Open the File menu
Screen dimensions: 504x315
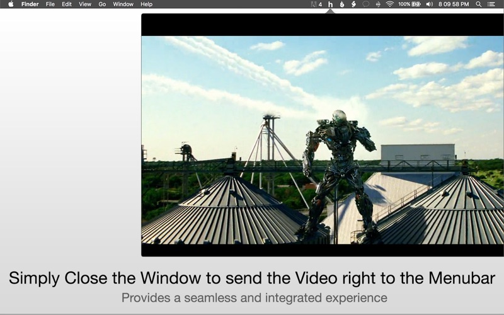click(x=50, y=4)
